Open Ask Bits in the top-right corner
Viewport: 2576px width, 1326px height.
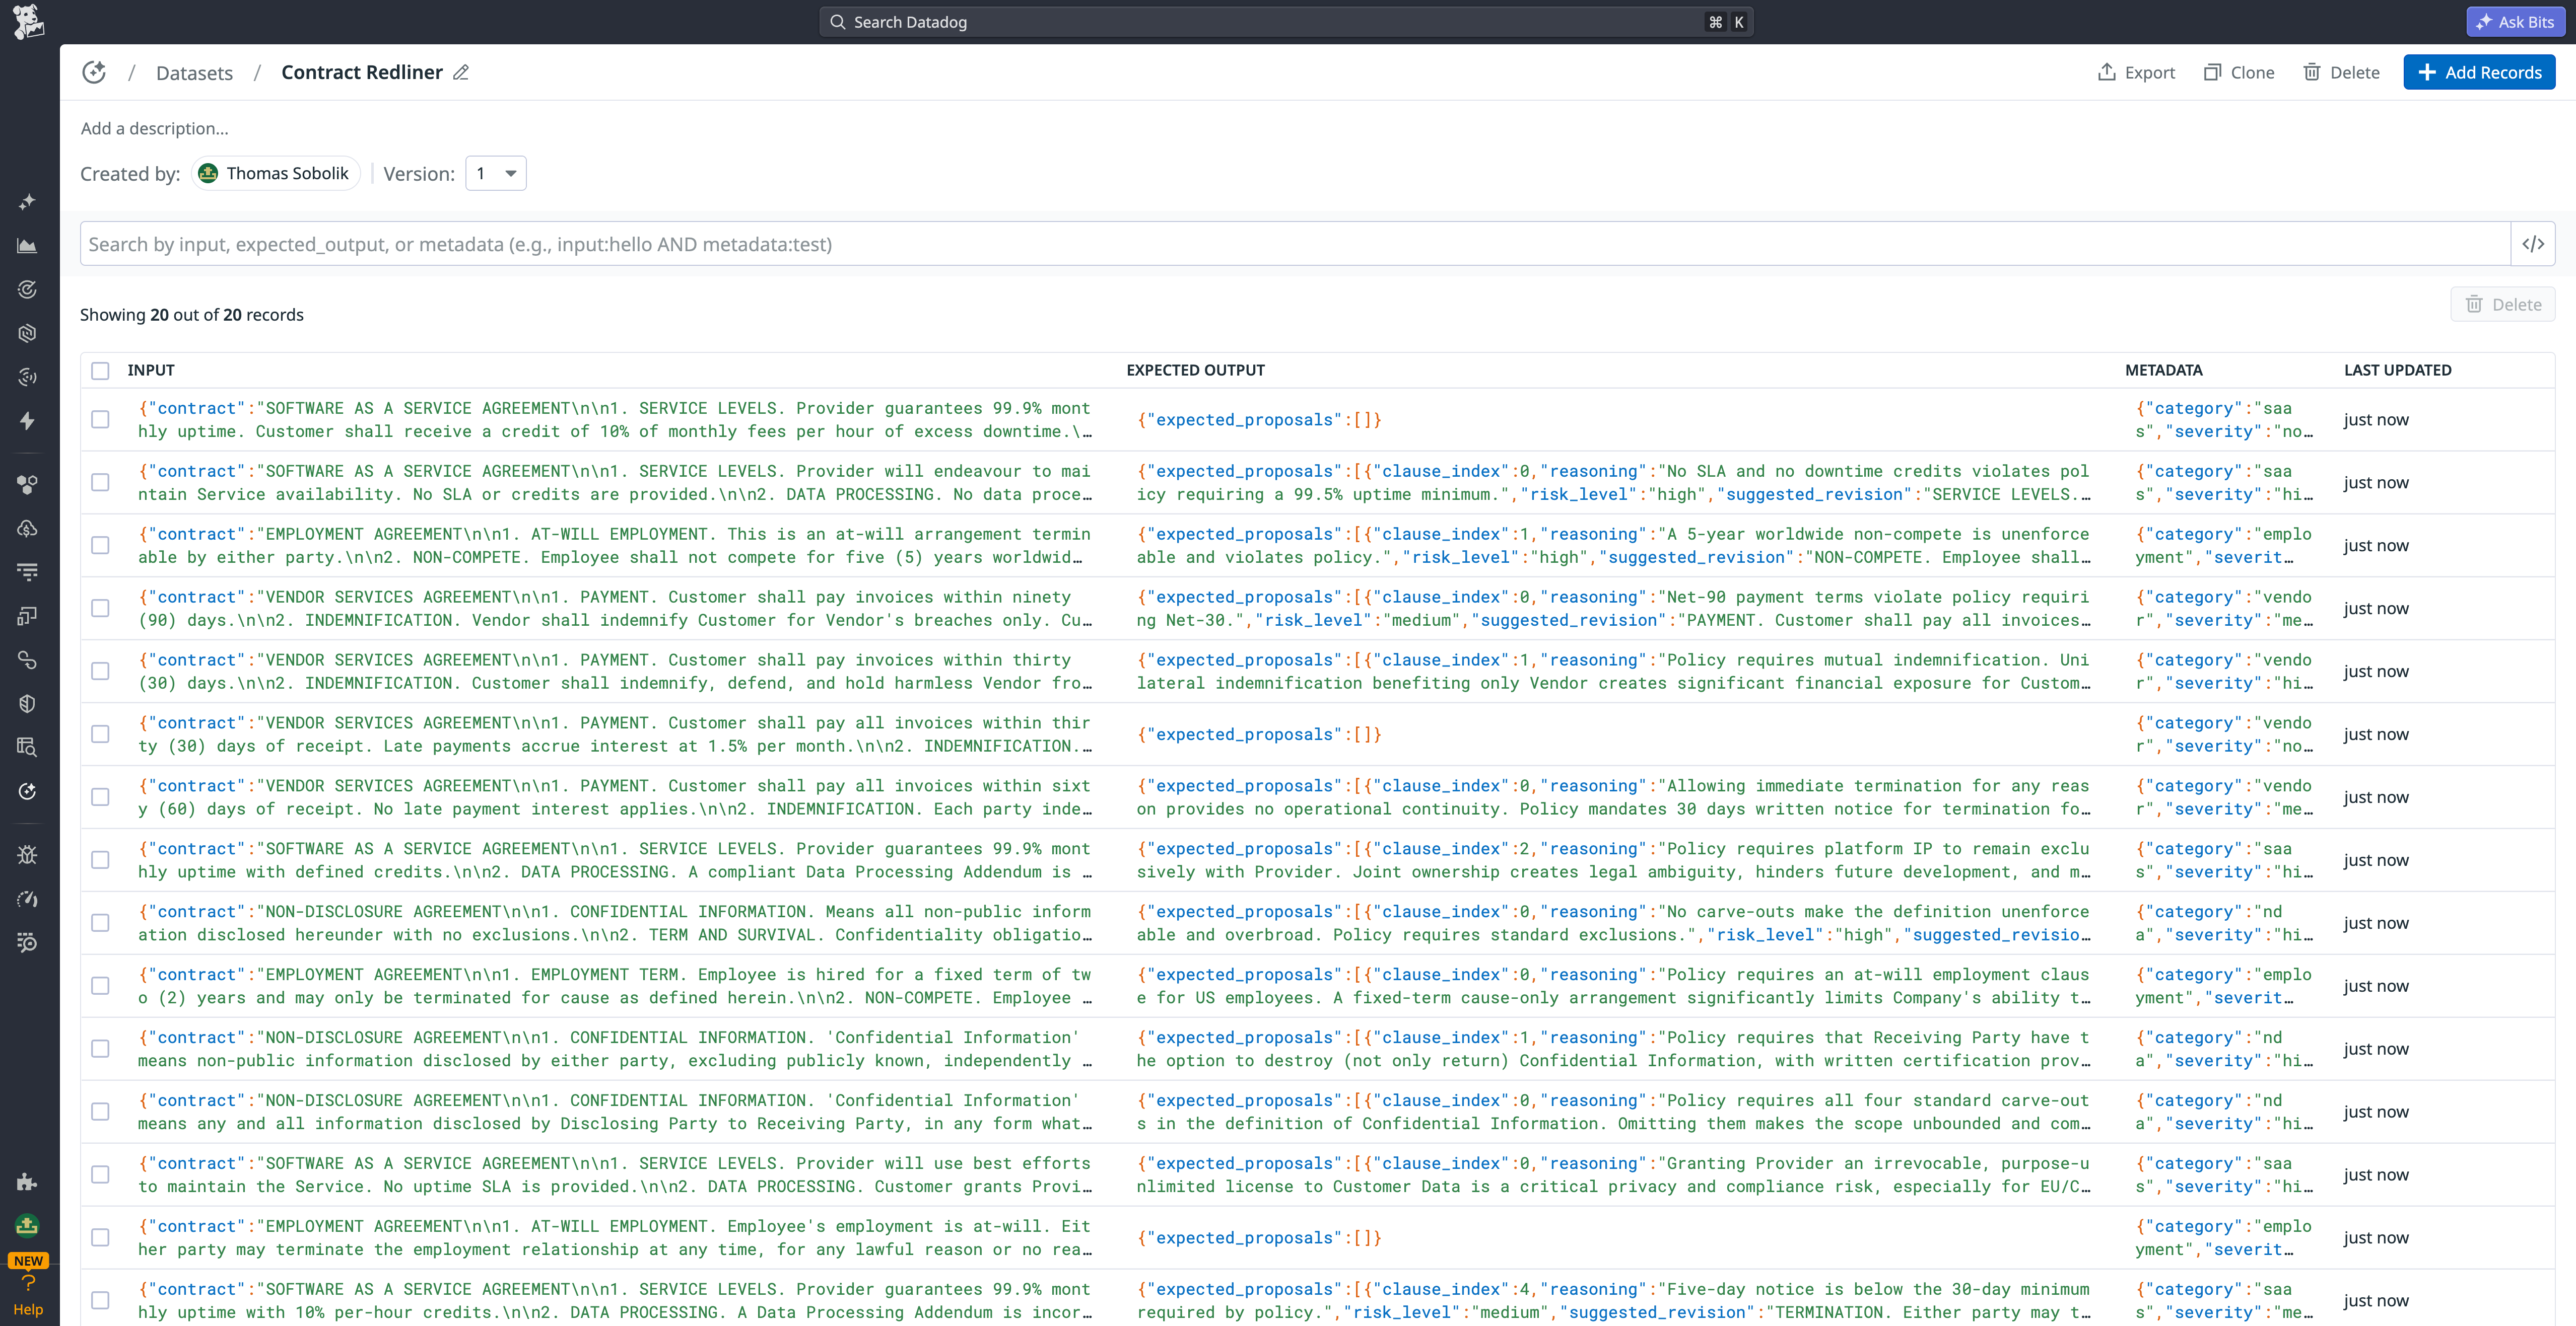2515,21
